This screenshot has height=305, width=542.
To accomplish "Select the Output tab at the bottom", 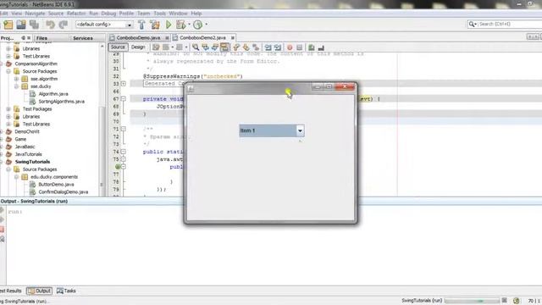I will coord(40,291).
